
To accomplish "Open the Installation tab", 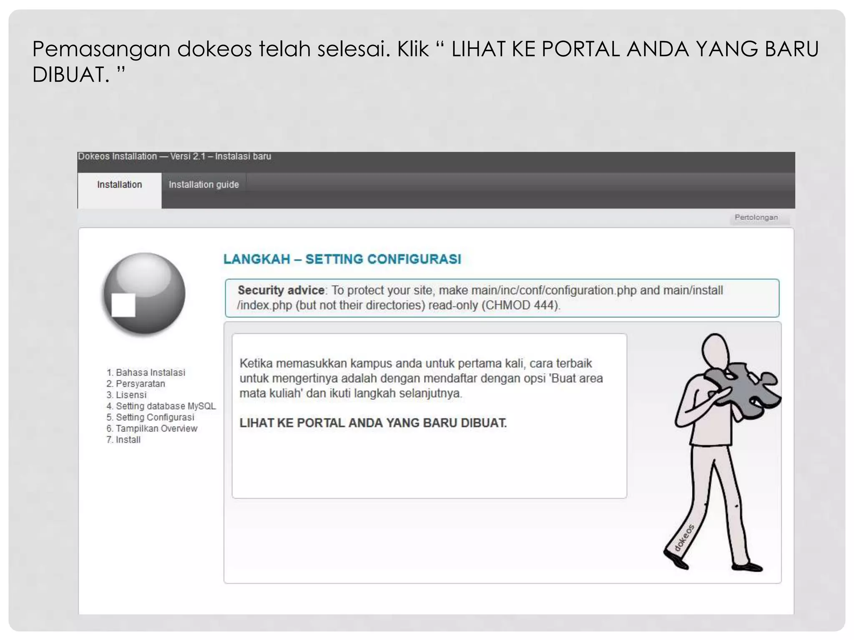I will (x=120, y=190).
